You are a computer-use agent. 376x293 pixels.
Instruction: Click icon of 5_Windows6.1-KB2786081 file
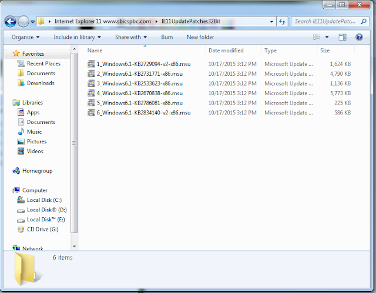click(x=91, y=103)
